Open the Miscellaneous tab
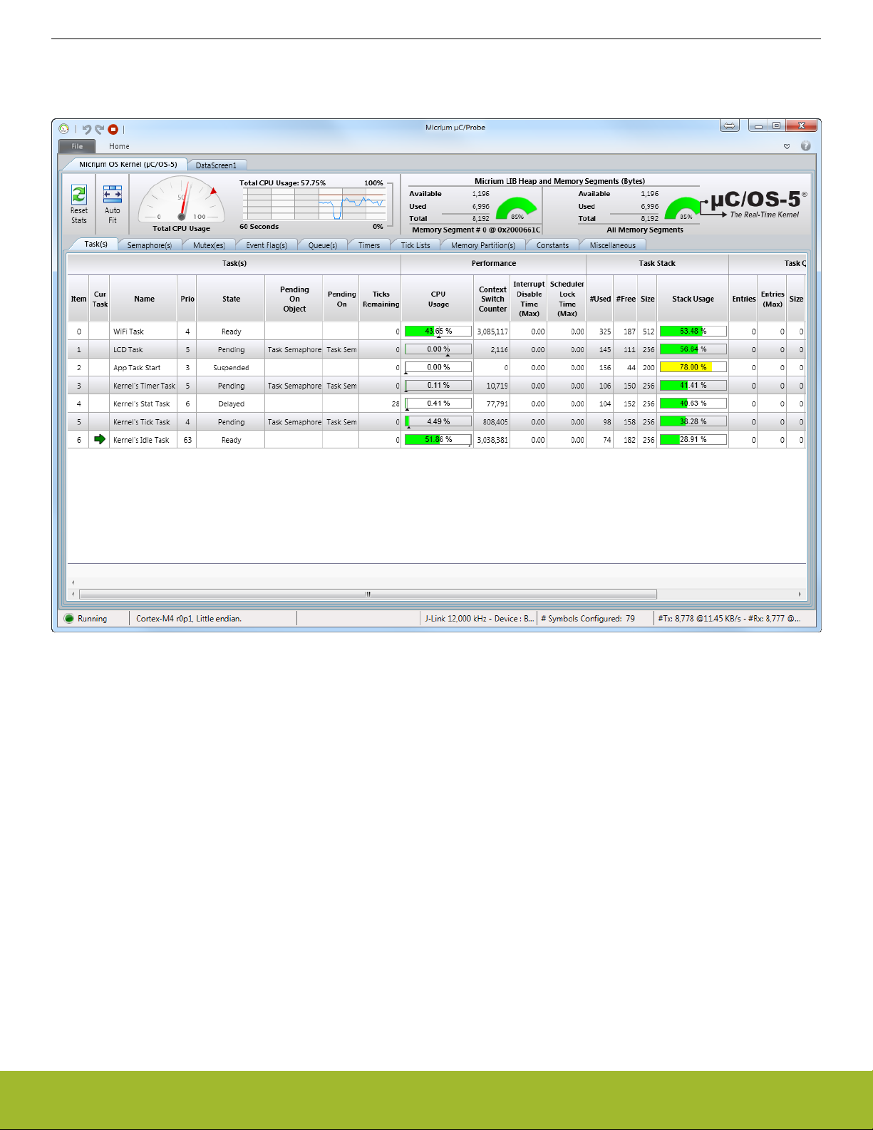873x1130 pixels. click(613, 245)
